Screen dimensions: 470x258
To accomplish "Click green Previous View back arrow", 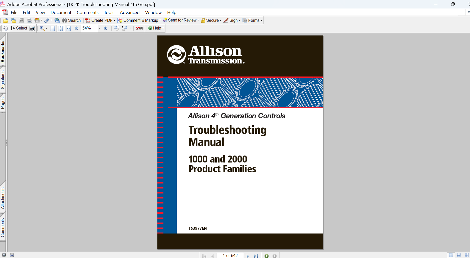I will 267,256.
